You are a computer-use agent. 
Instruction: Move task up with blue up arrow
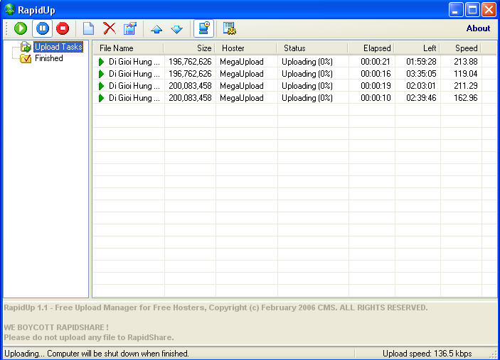156,29
